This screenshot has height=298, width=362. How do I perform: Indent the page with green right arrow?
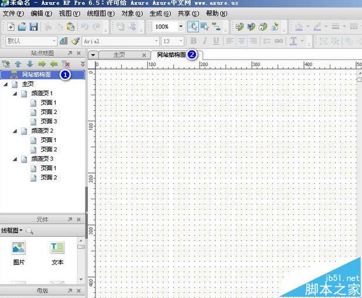[42, 64]
